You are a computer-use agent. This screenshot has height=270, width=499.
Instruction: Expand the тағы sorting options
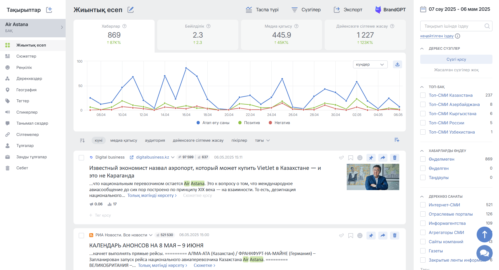point(262,140)
